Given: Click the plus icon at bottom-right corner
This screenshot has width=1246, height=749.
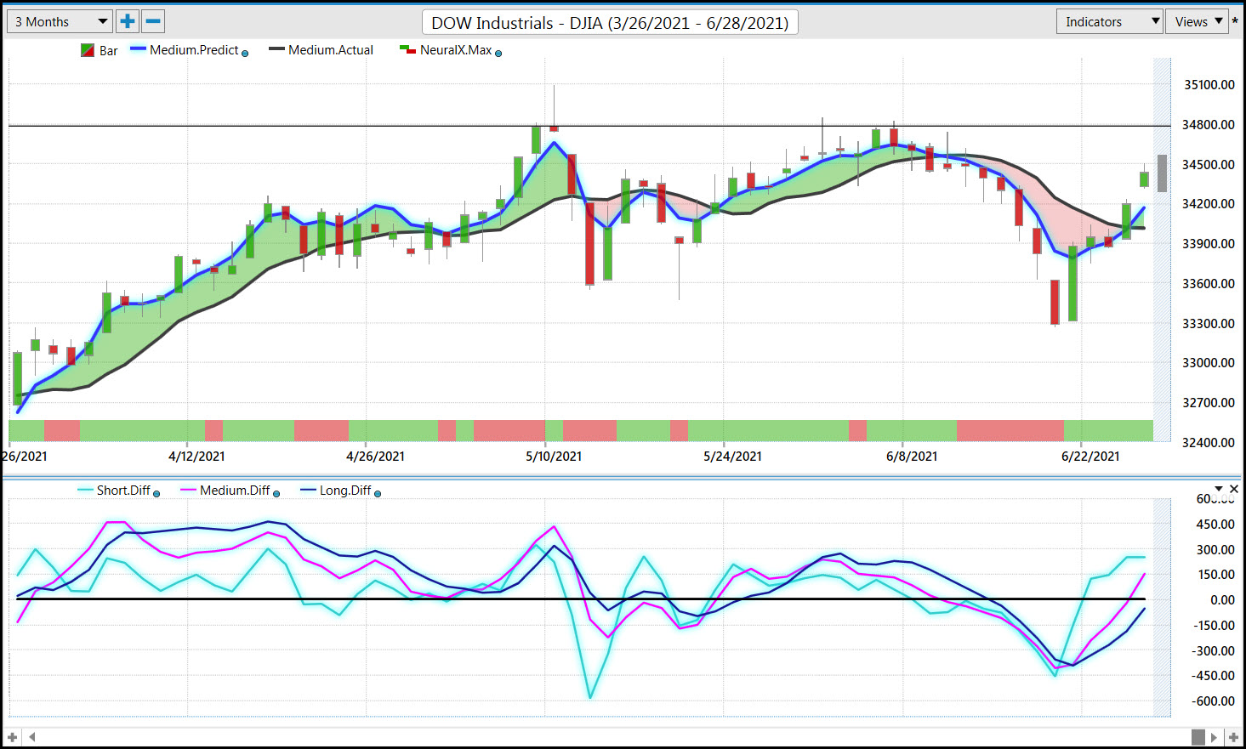Looking at the screenshot, I should point(1233,737).
